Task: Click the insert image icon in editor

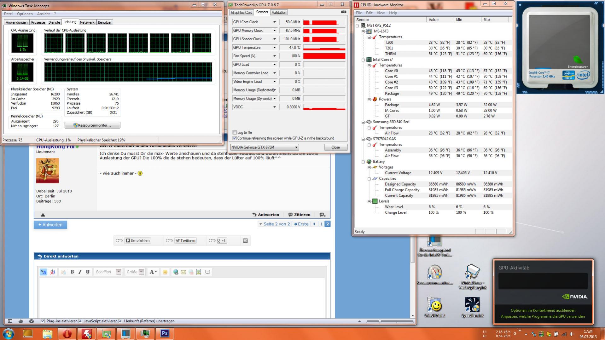Action: pyautogui.click(x=198, y=272)
